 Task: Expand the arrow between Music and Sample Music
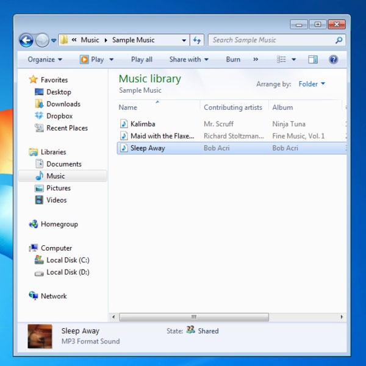click(x=106, y=40)
